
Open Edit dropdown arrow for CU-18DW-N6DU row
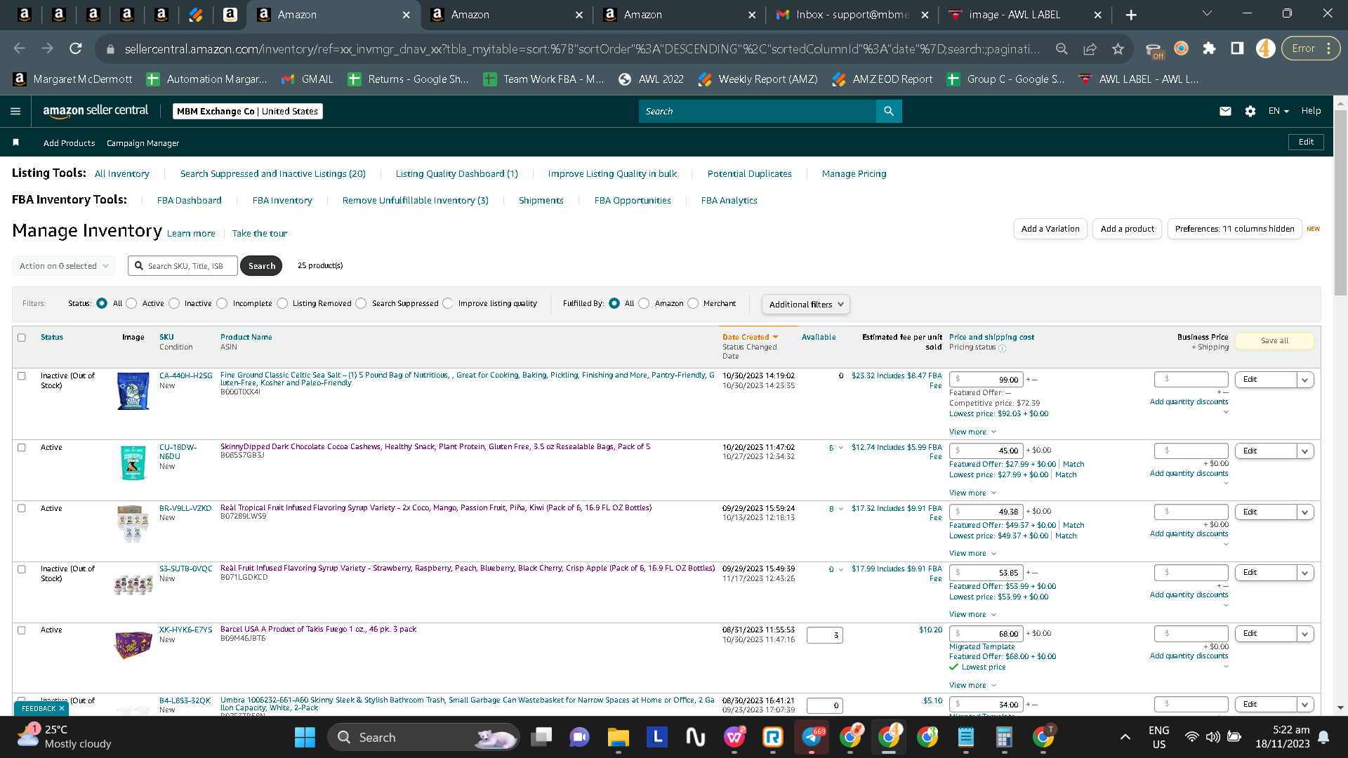(x=1305, y=451)
